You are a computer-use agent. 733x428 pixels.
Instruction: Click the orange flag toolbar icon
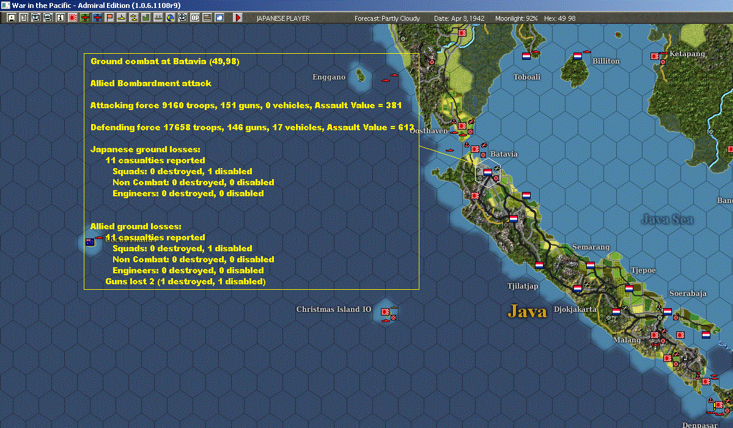[x=109, y=18]
